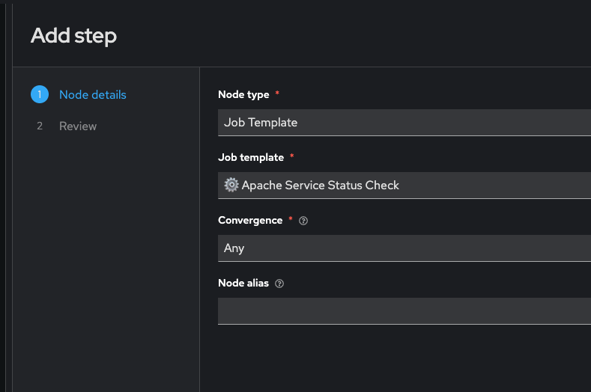The image size is (591, 392).
Task: Open the Job template selector field
Action: point(404,186)
